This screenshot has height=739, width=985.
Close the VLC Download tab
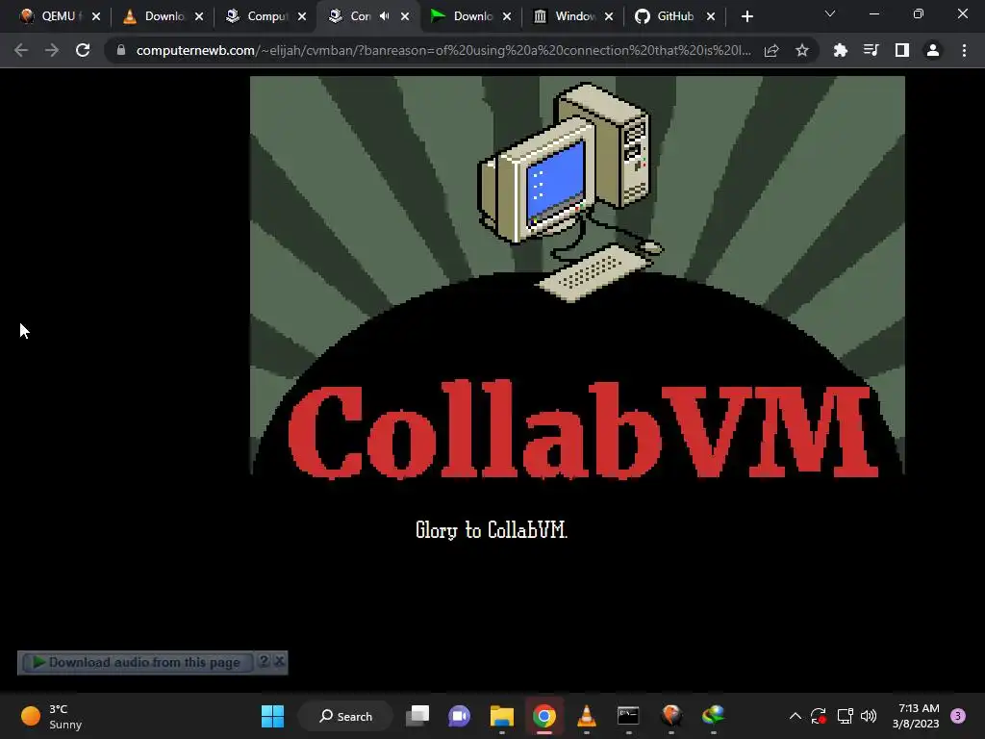point(199,17)
